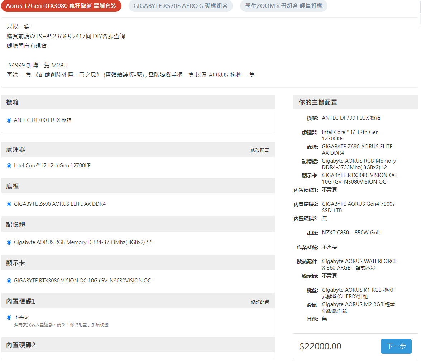This screenshot has height=362, width=421.
Task: Click the 顯示卡 section header
Action: click(16, 263)
